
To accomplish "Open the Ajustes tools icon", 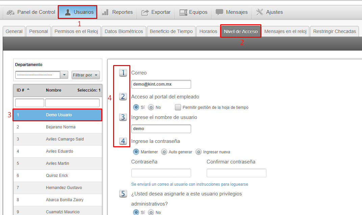I will click(260, 12).
